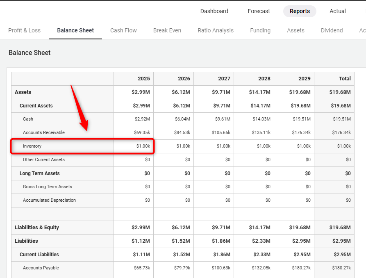The width and height of the screenshot is (366, 278).
Task: Click Accounts Payable value $132.05k
Action: coord(261,268)
